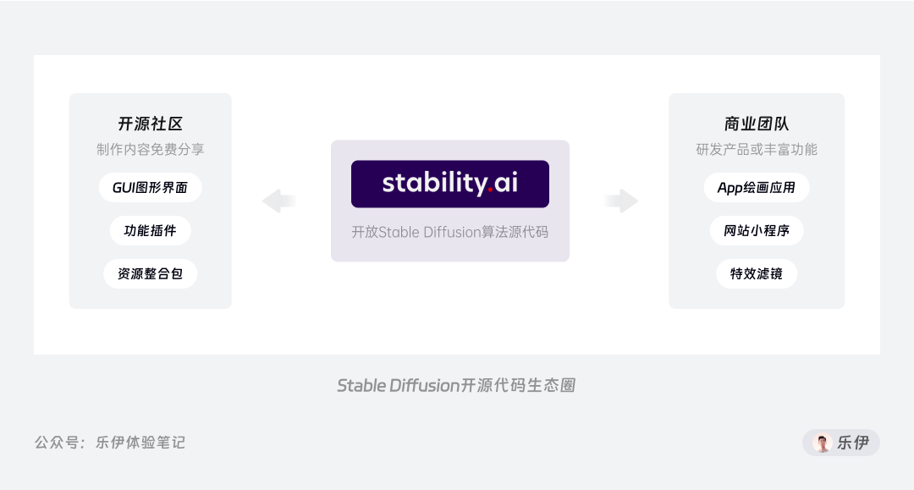Click the 乐伊 author badge
The image size is (914, 490).
coord(841,443)
